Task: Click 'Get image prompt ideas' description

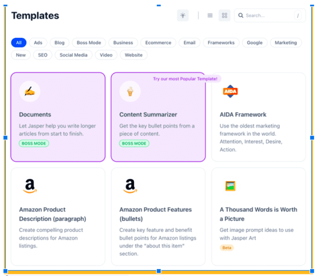Action: click(257, 234)
